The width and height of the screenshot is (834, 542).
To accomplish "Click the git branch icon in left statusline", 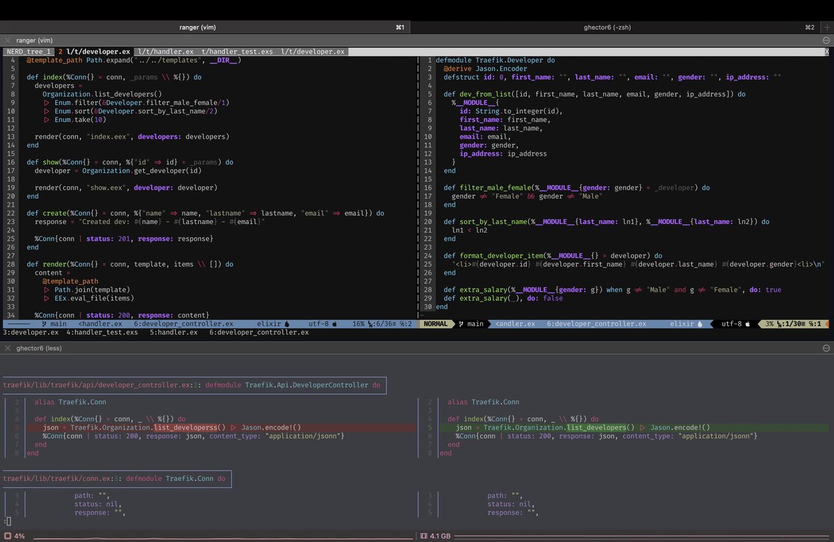I will [x=44, y=324].
